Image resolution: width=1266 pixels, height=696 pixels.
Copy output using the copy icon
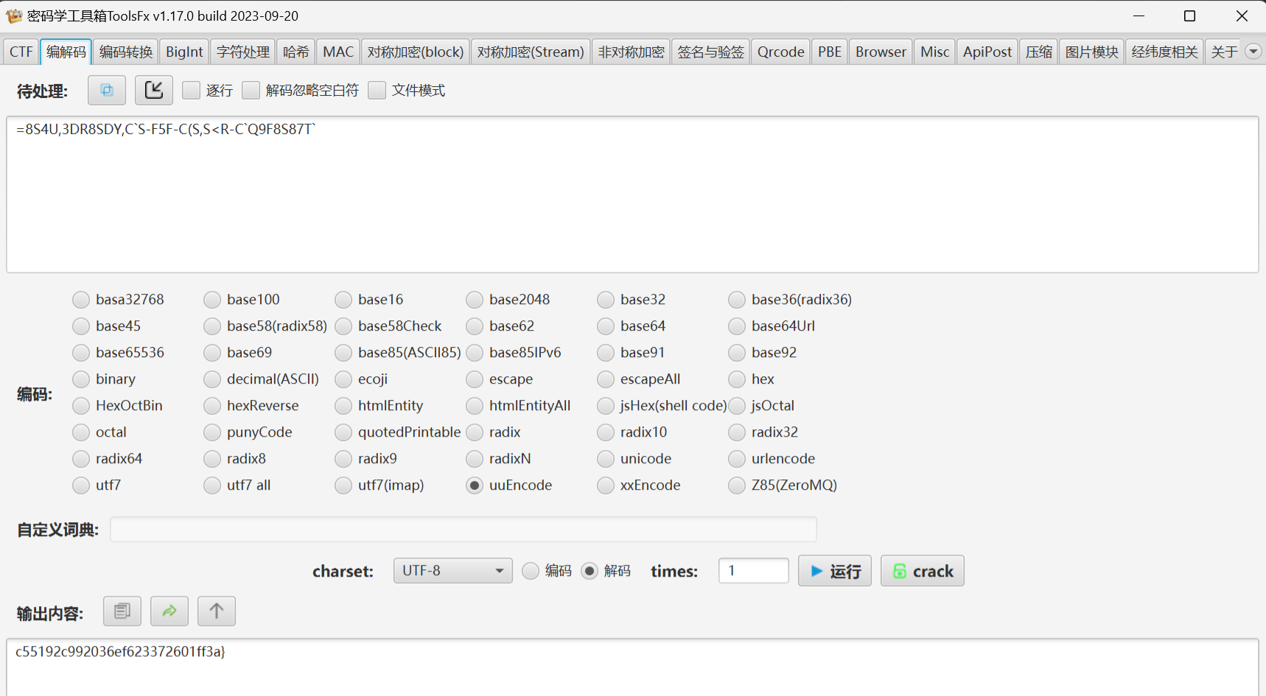click(x=122, y=611)
